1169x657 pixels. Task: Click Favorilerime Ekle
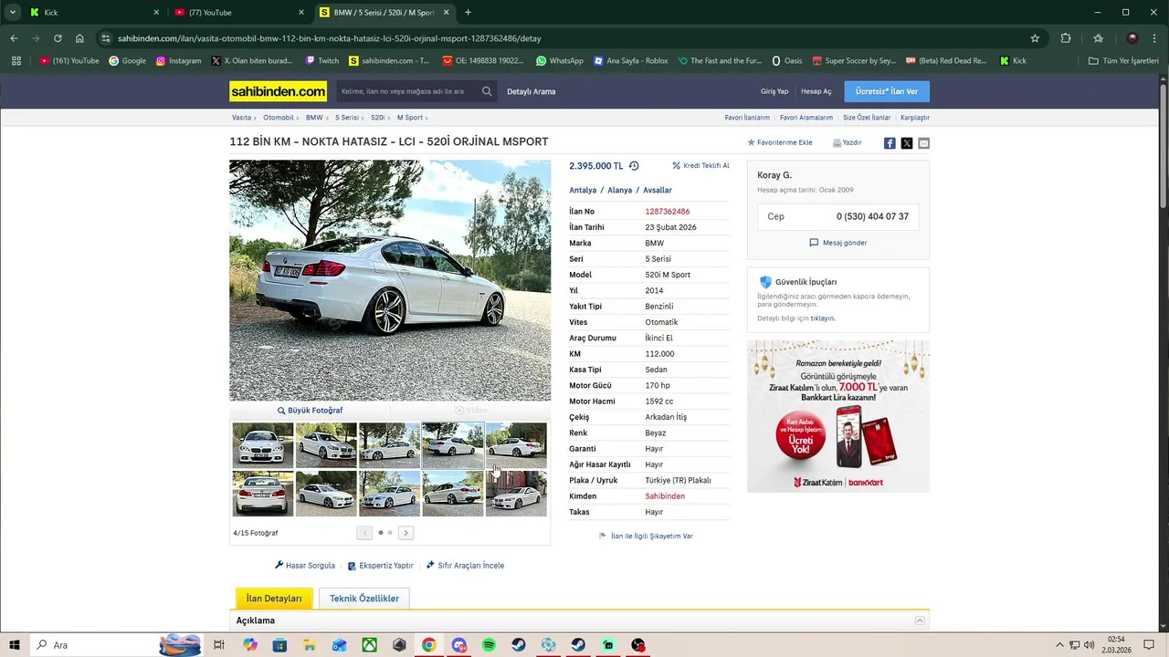pos(780,143)
